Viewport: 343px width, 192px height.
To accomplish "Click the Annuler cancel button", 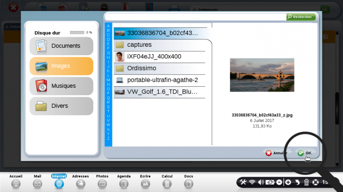I will pyautogui.click(x=277, y=153).
